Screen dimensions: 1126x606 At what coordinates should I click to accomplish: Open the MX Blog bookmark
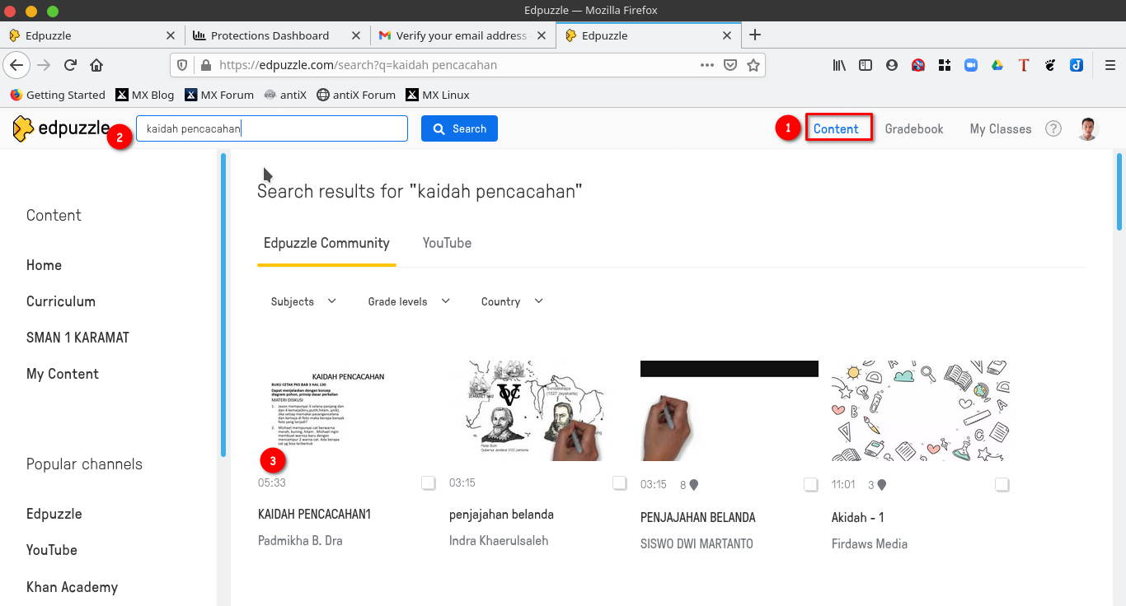click(145, 95)
